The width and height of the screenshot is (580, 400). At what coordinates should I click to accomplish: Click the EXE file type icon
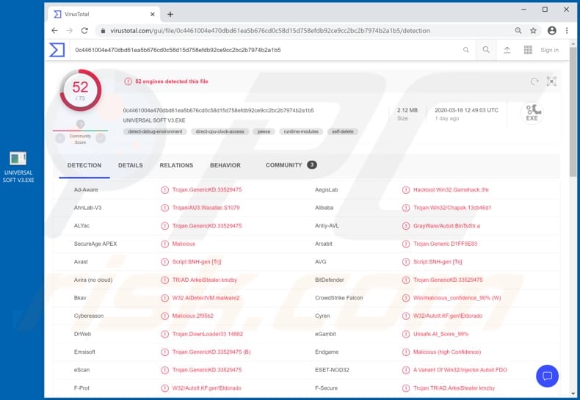click(532, 113)
